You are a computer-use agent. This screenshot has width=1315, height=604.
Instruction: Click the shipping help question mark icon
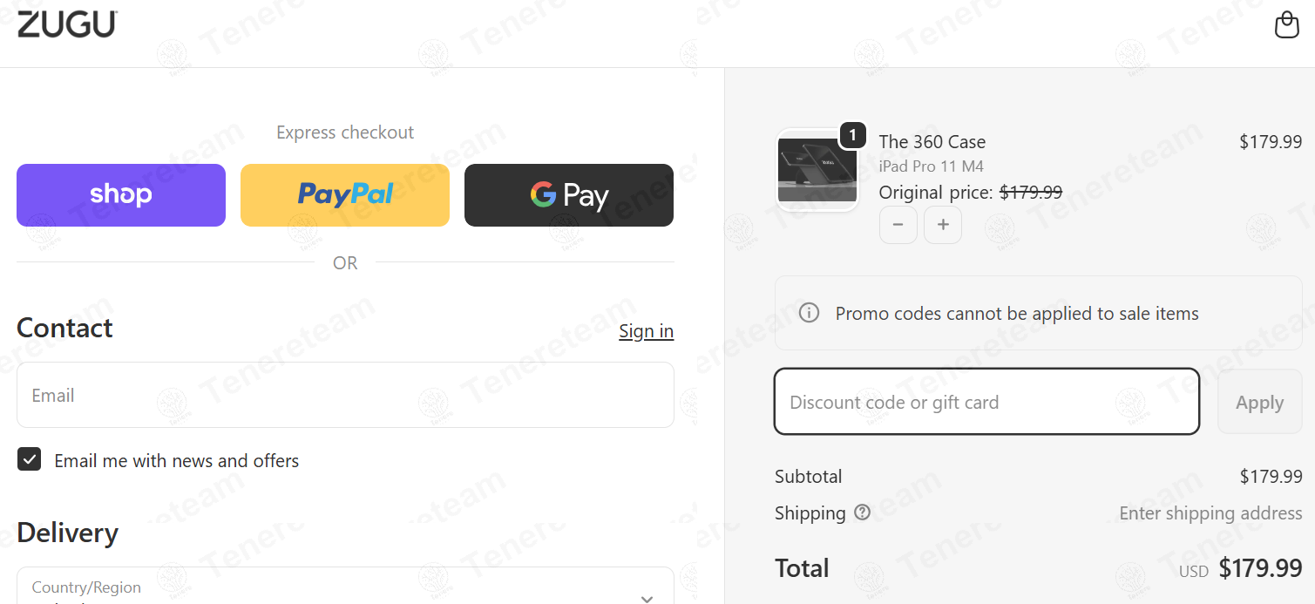tap(862, 512)
